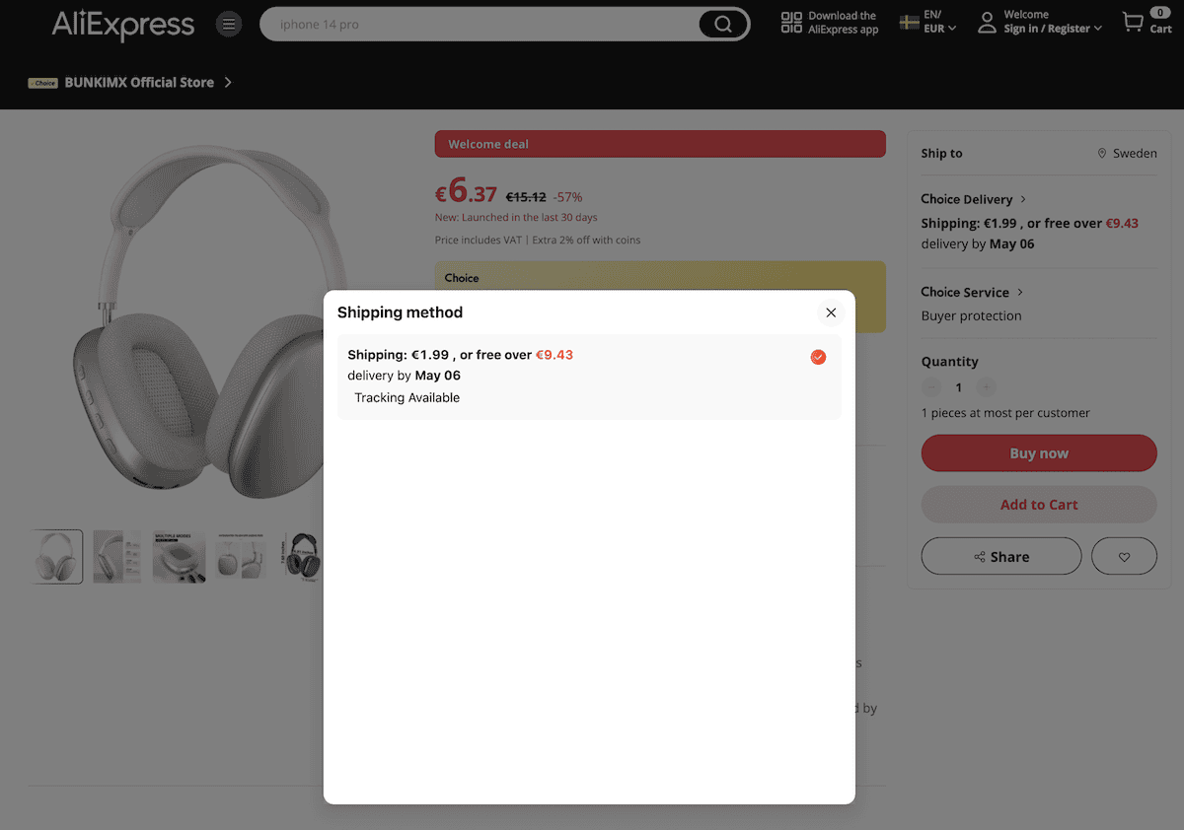Click the location pin beside Sweden
Screen dimensions: 1184x830
coord(1102,153)
